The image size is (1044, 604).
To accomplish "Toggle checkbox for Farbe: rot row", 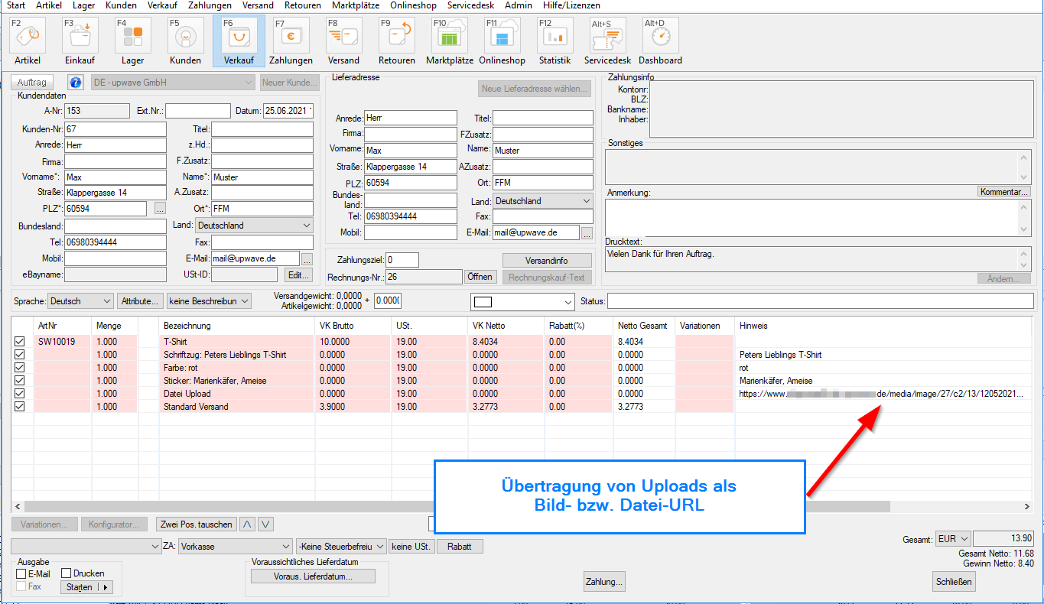I will pos(20,368).
